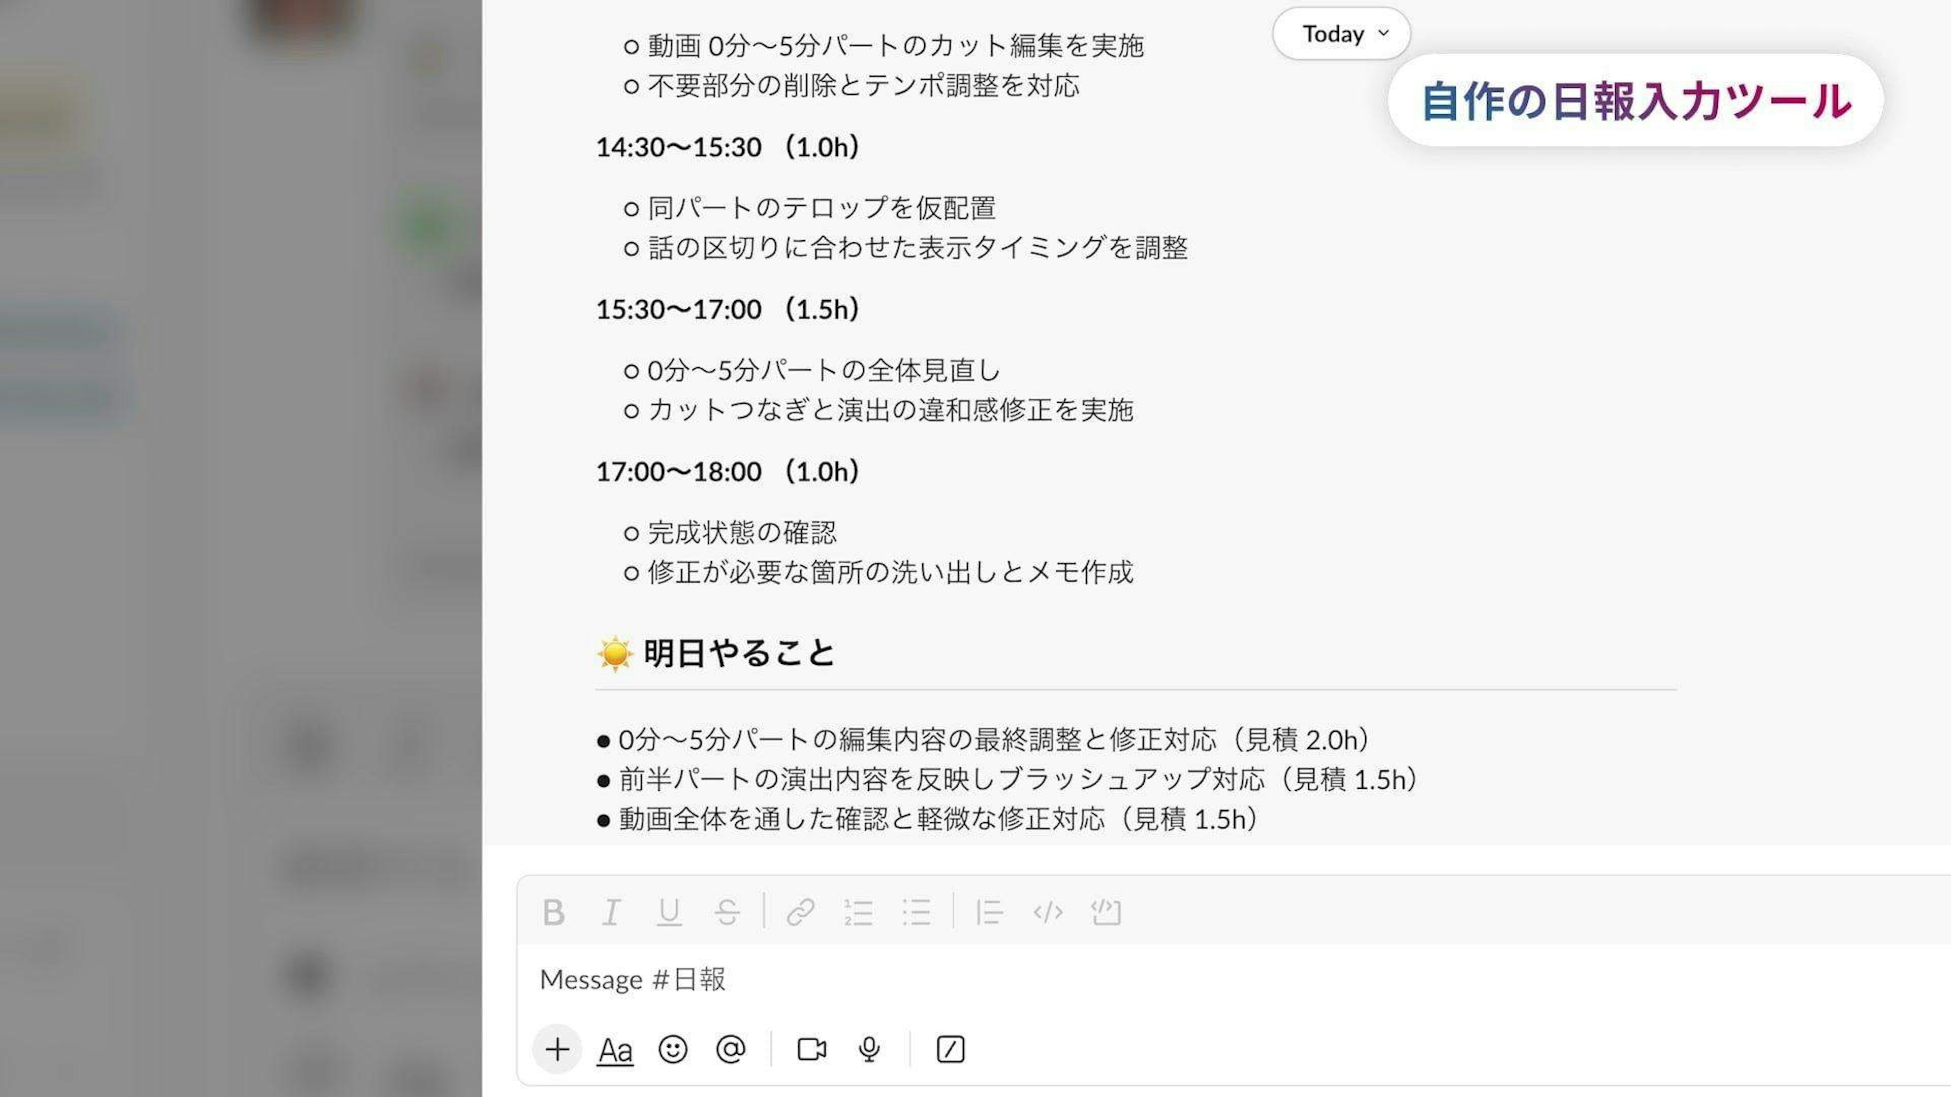Insert a code block
The width and height of the screenshot is (1951, 1097).
[1106, 912]
